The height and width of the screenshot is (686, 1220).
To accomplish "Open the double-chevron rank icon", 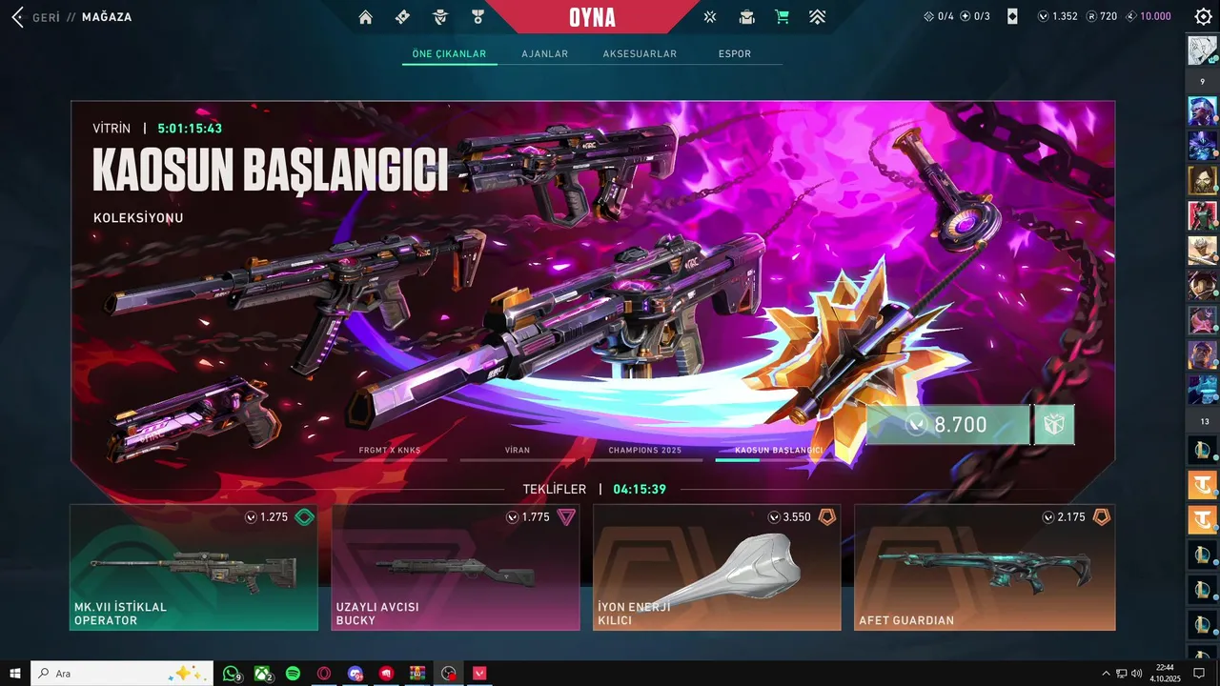I will [x=817, y=17].
